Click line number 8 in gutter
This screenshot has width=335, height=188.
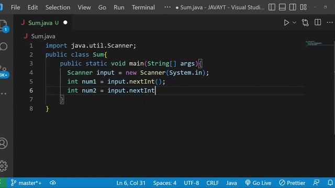(31, 109)
